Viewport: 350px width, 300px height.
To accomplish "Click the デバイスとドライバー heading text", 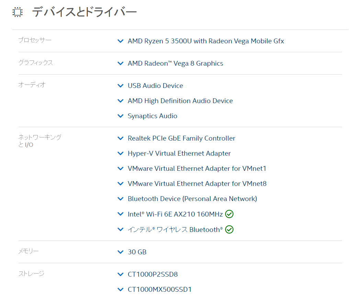I will pyautogui.click(x=84, y=12).
